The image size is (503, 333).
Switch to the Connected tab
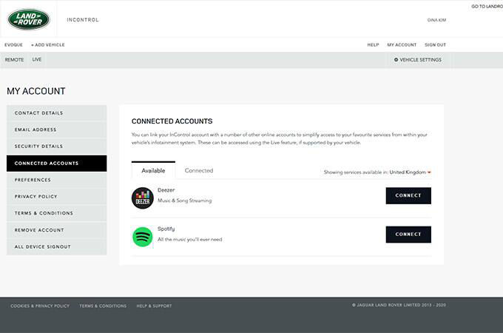pos(199,170)
